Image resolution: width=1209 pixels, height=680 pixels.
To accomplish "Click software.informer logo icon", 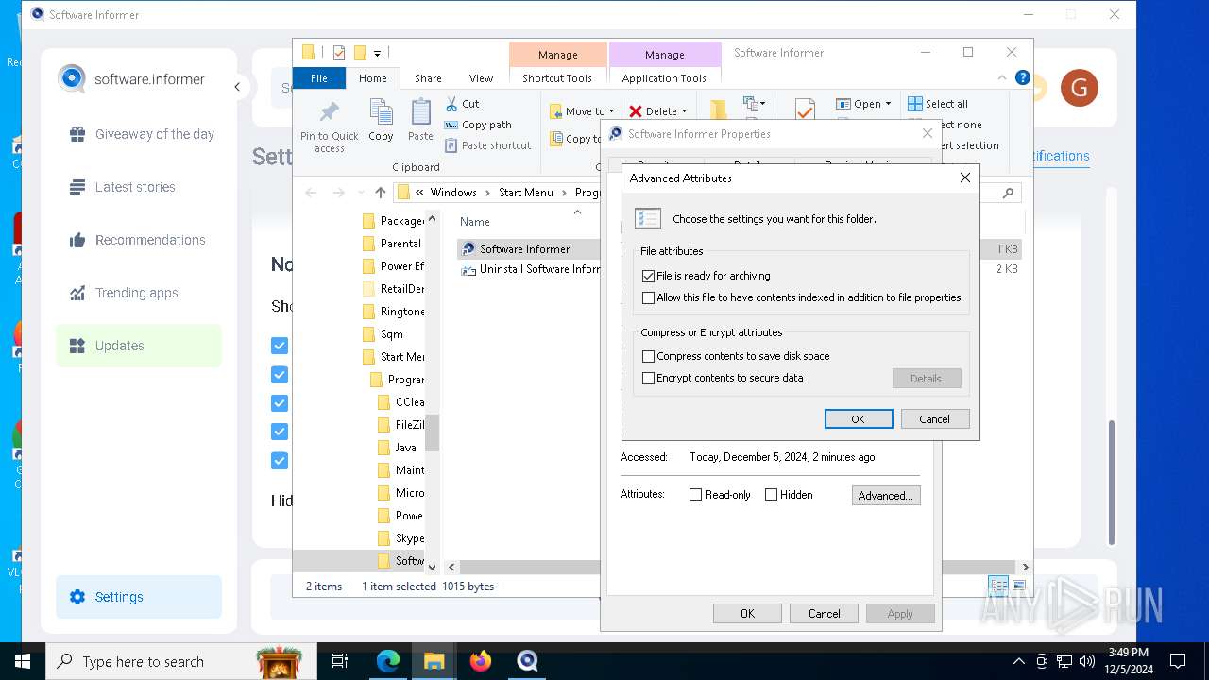I will 72,79.
